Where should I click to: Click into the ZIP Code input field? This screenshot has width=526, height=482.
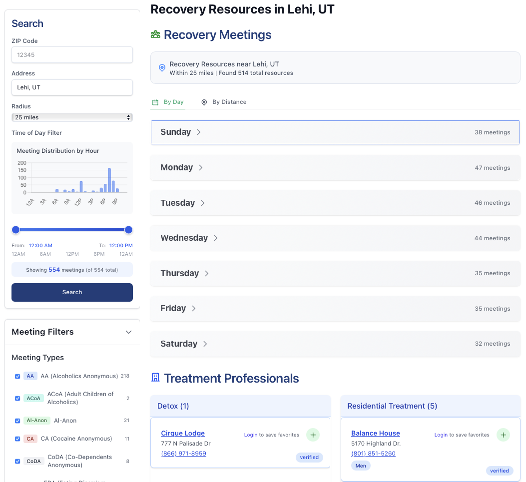pyautogui.click(x=72, y=55)
